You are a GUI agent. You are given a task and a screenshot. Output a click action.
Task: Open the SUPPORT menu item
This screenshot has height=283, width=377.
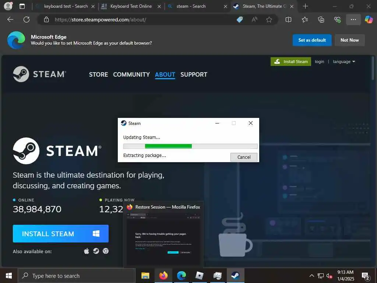[194, 74]
